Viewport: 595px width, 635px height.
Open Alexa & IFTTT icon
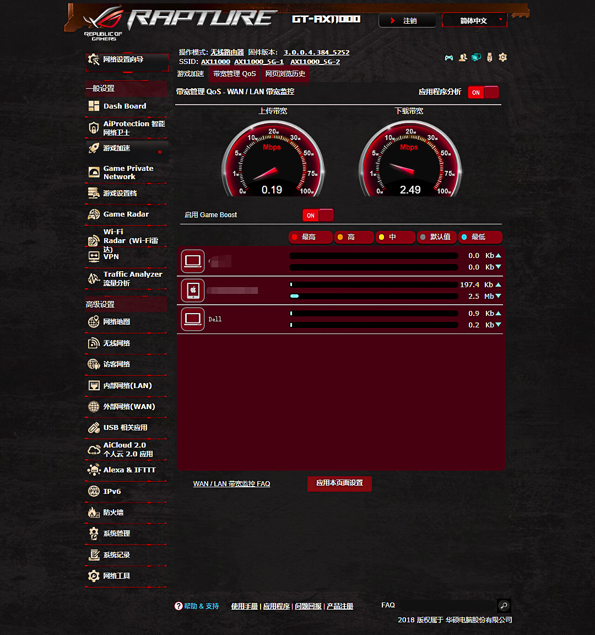pyautogui.click(x=94, y=470)
